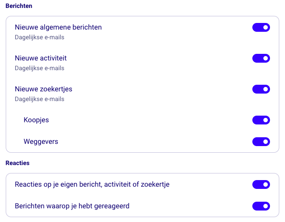This screenshot has width=285, height=222.
Task: Disable the Nieuwe activiteit toggle
Action: [x=261, y=58]
